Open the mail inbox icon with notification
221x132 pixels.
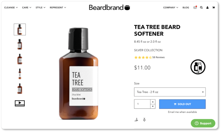195,7
